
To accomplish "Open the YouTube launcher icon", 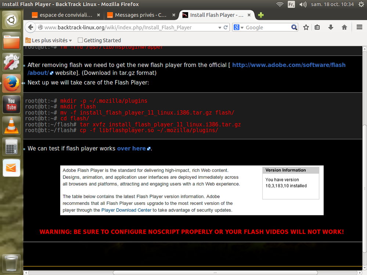I will 11,104.
